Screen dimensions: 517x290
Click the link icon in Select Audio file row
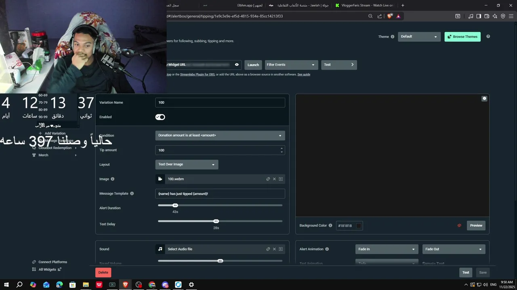(268, 249)
